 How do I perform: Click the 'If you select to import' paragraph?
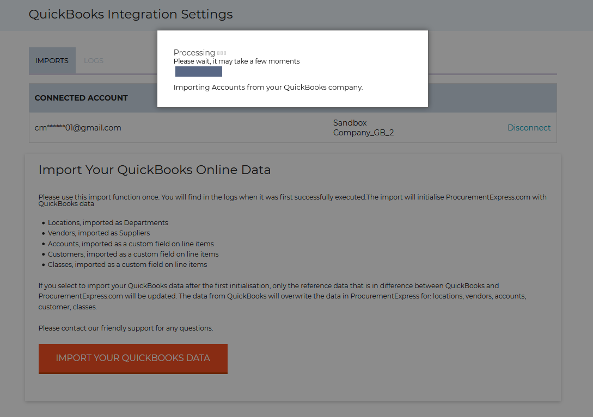[x=282, y=296]
